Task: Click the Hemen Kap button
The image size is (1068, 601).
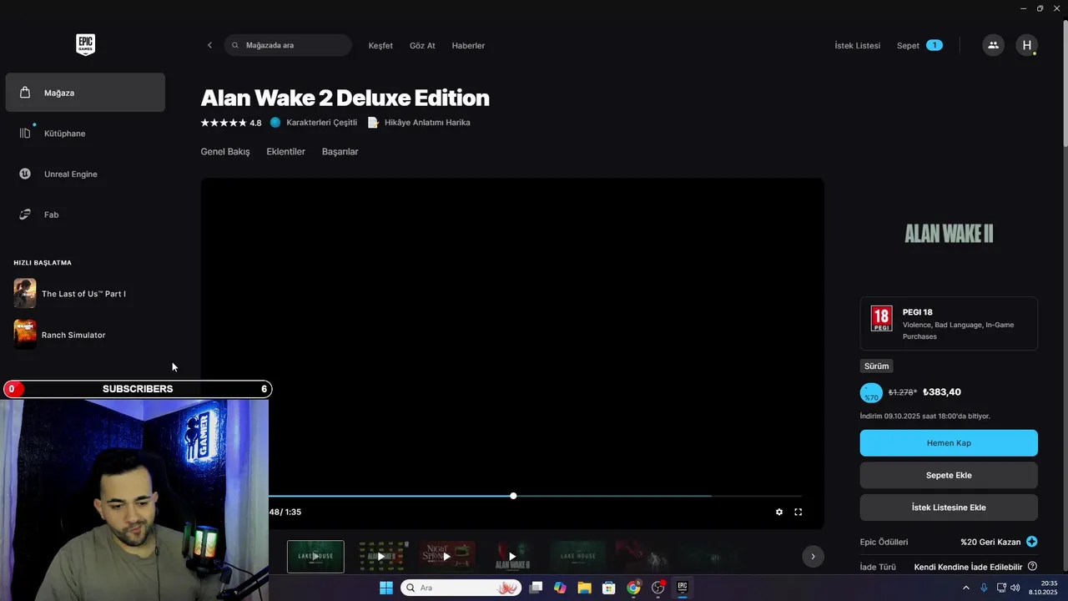Action: tap(949, 443)
